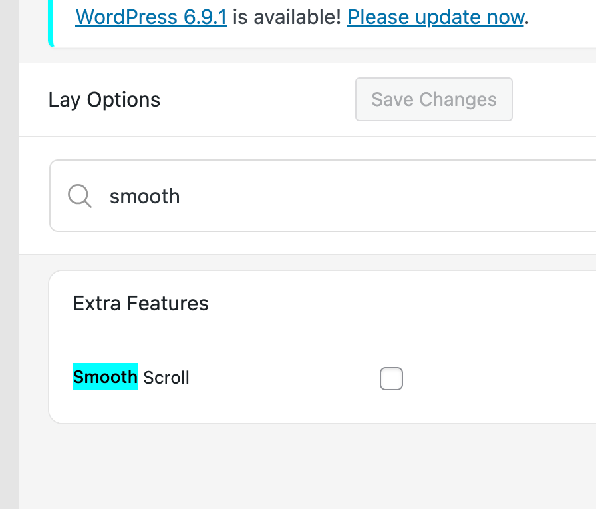The image size is (596, 509).
Task: Toggle Smooth Scroll off after enabling
Action: [x=391, y=378]
